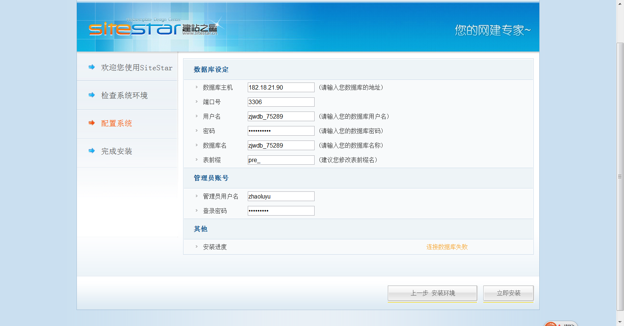Click hint text (请输入您的数据库名称)
The image size is (624, 326).
click(x=351, y=145)
